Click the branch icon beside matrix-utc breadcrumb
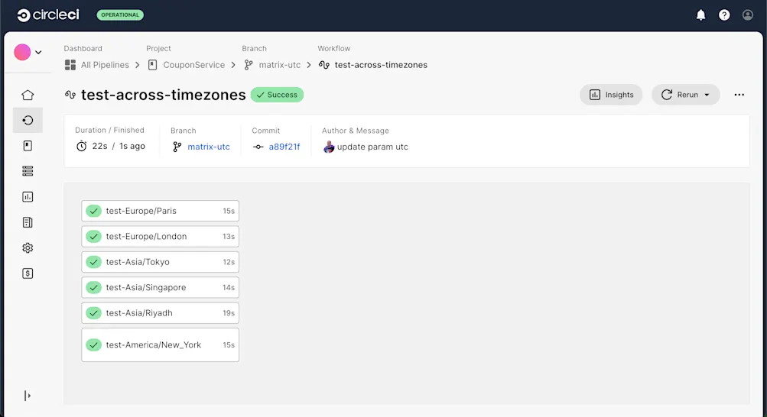 tap(249, 65)
